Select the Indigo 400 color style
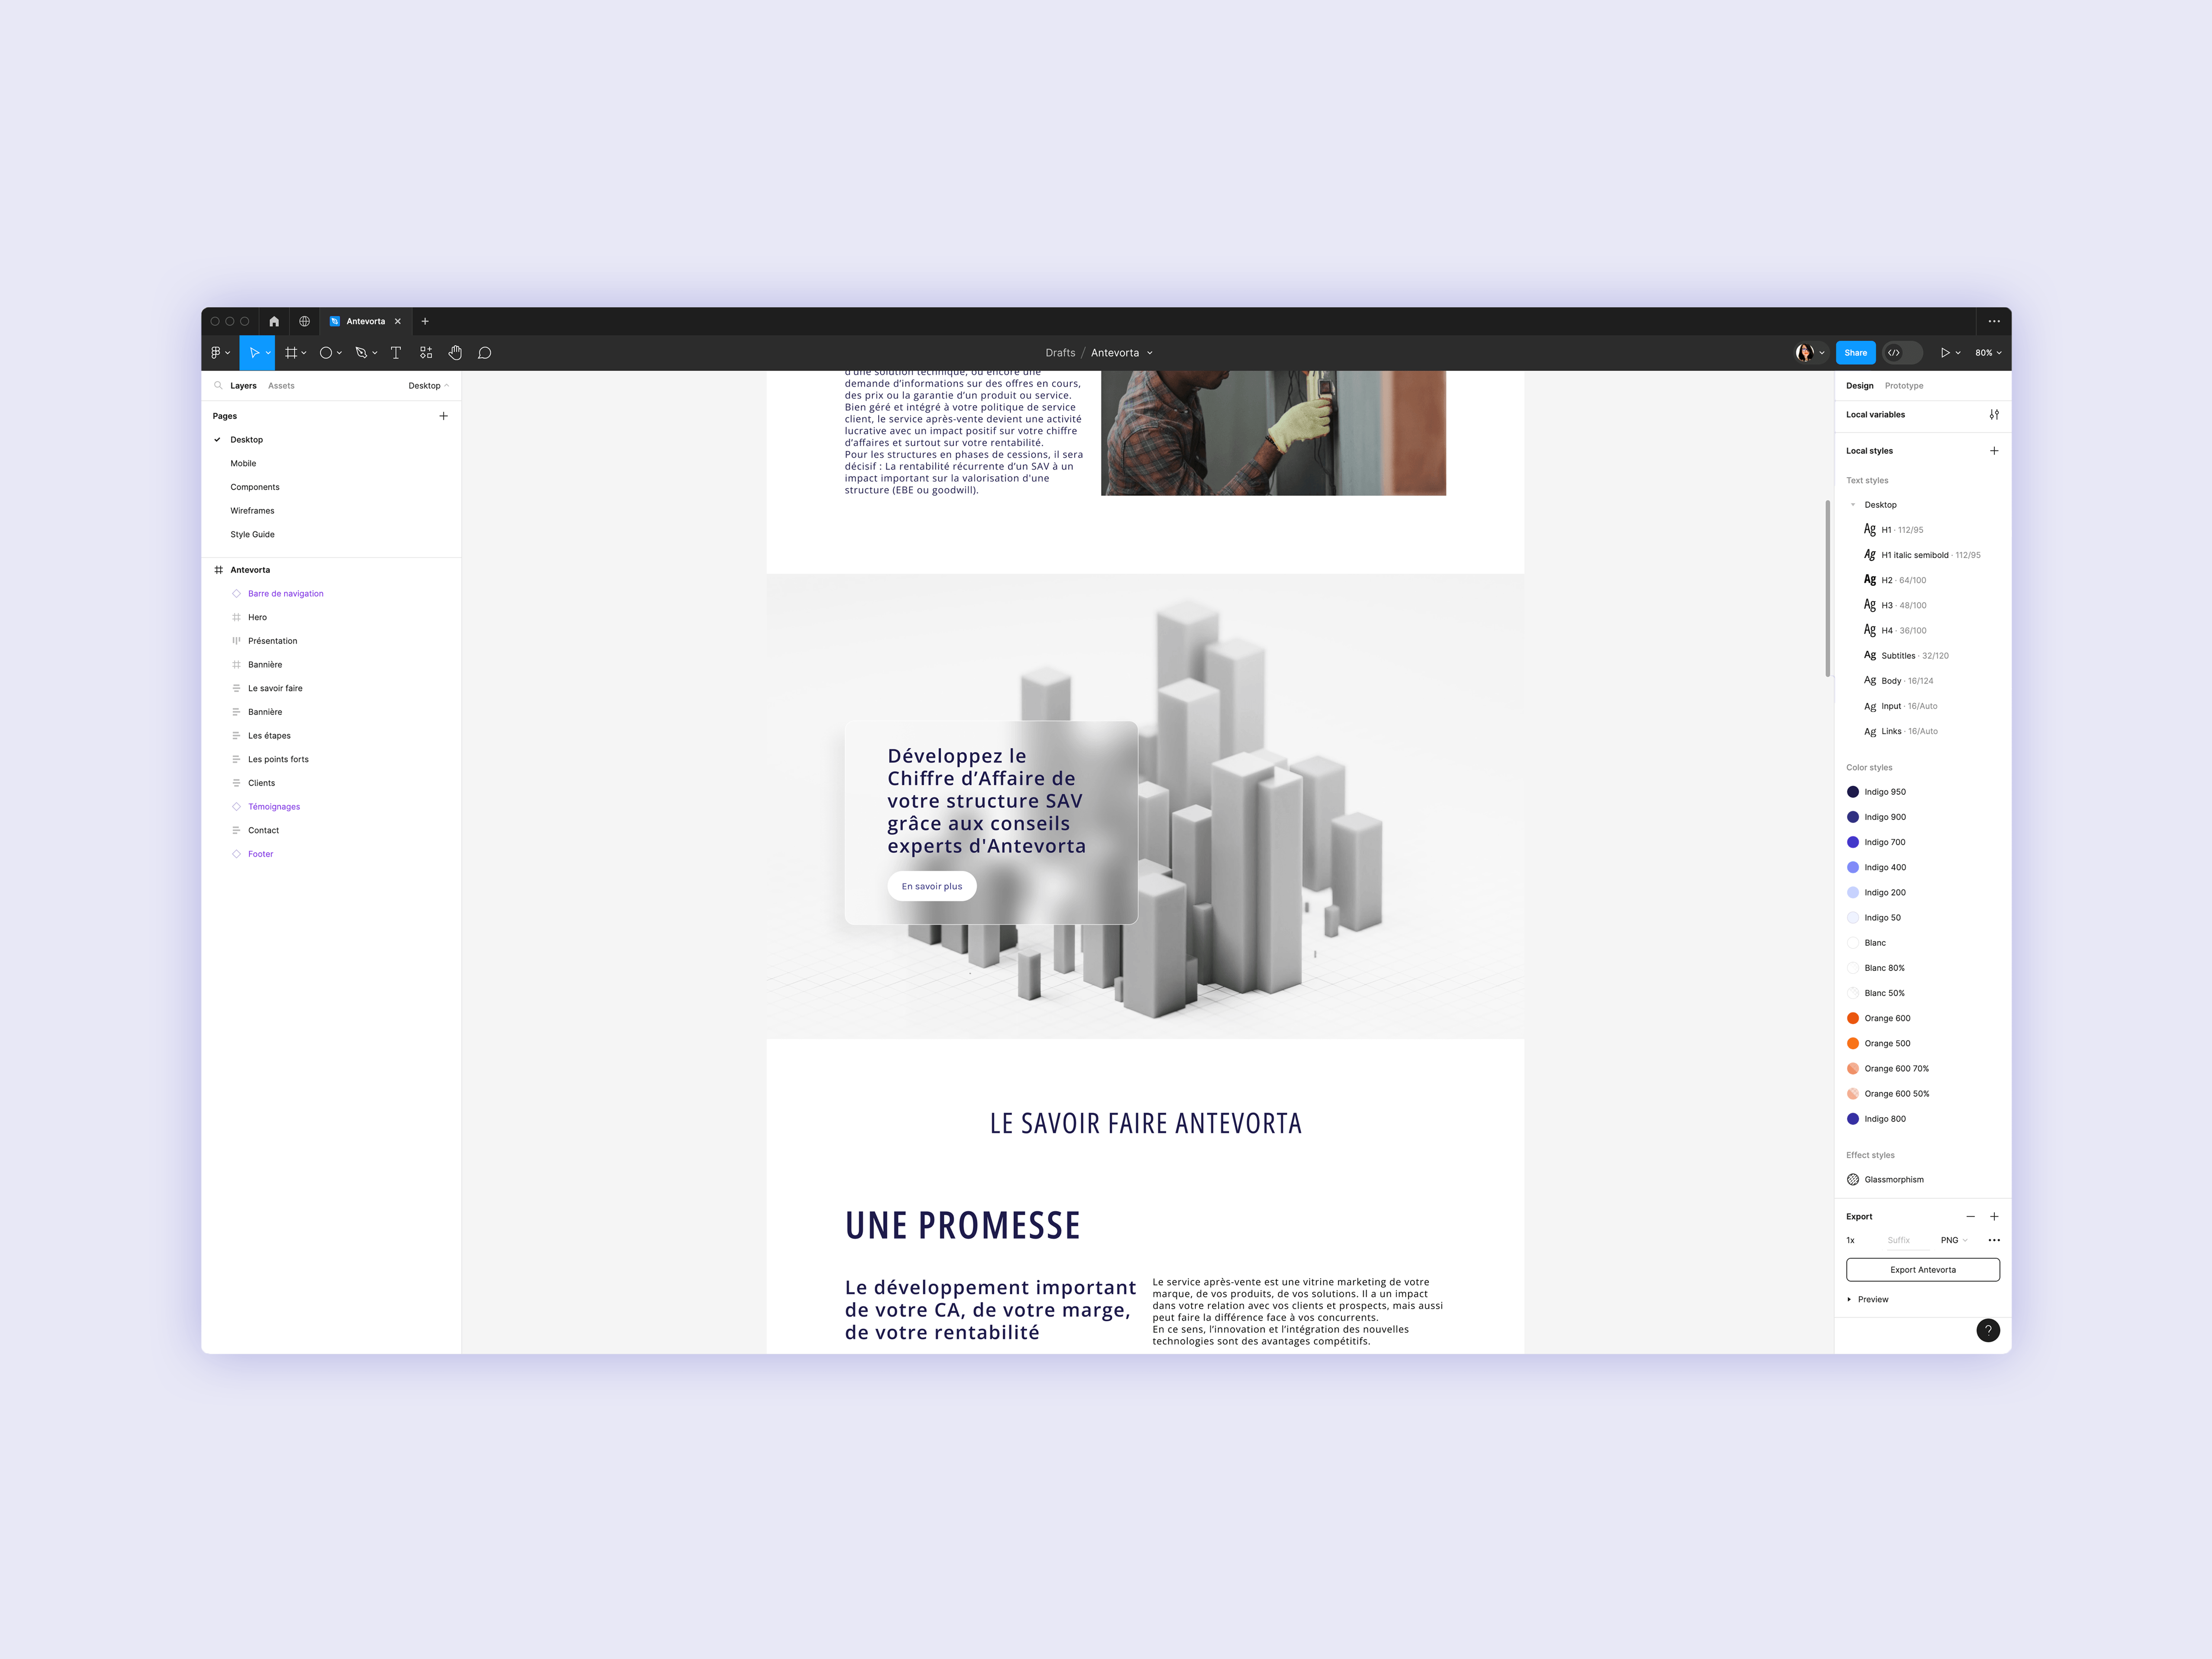2212x1659 pixels. [x=1876, y=867]
